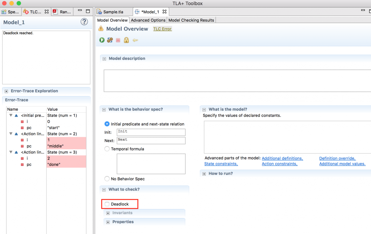The width and height of the screenshot is (371, 234).
Task: Select the Temporal formula radio button
Action: 107,149
